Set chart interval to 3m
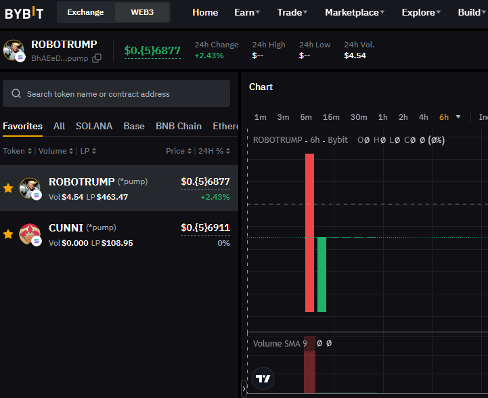488x398 pixels. coord(283,117)
